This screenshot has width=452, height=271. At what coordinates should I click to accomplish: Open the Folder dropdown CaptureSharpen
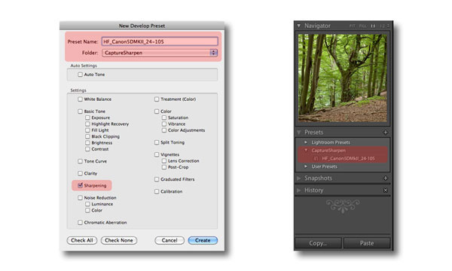pos(160,53)
